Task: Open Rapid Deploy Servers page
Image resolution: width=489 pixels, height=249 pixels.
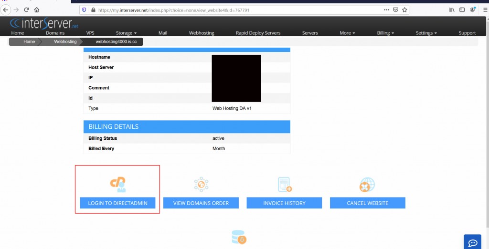Action: coord(258,33)
